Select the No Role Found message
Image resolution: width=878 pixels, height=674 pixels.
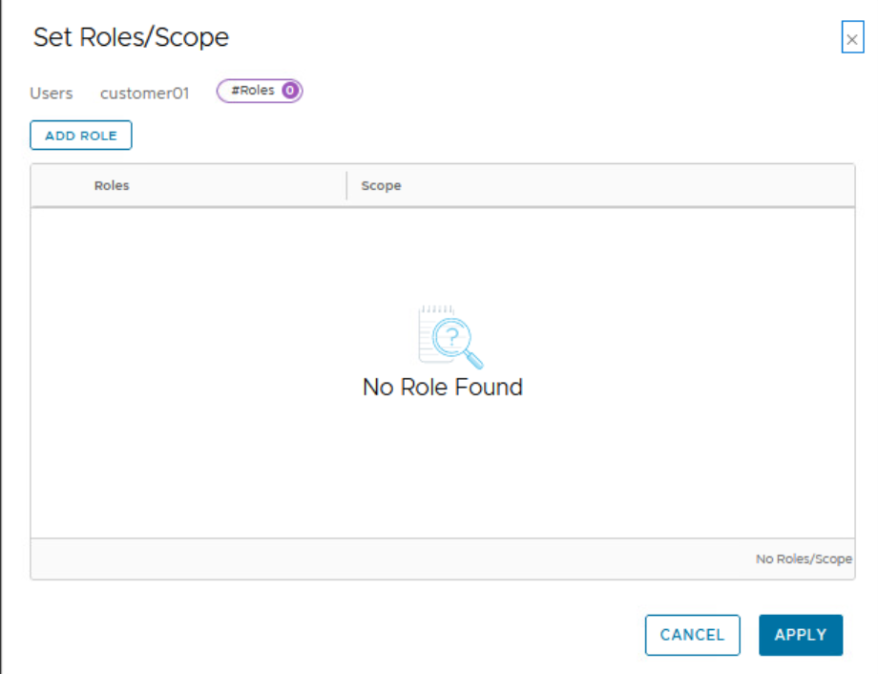click(443, 388)
